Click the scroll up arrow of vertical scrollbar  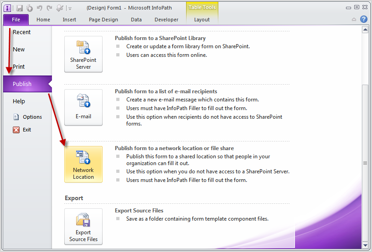click(x=365, y=30)
